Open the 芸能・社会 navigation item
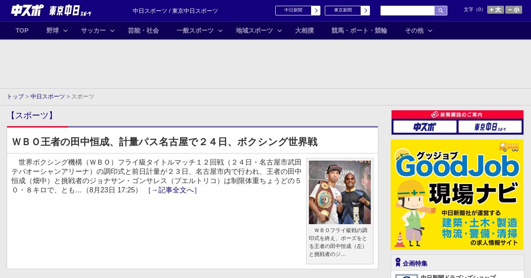This screenshot has width=531, height=278. 143,30
